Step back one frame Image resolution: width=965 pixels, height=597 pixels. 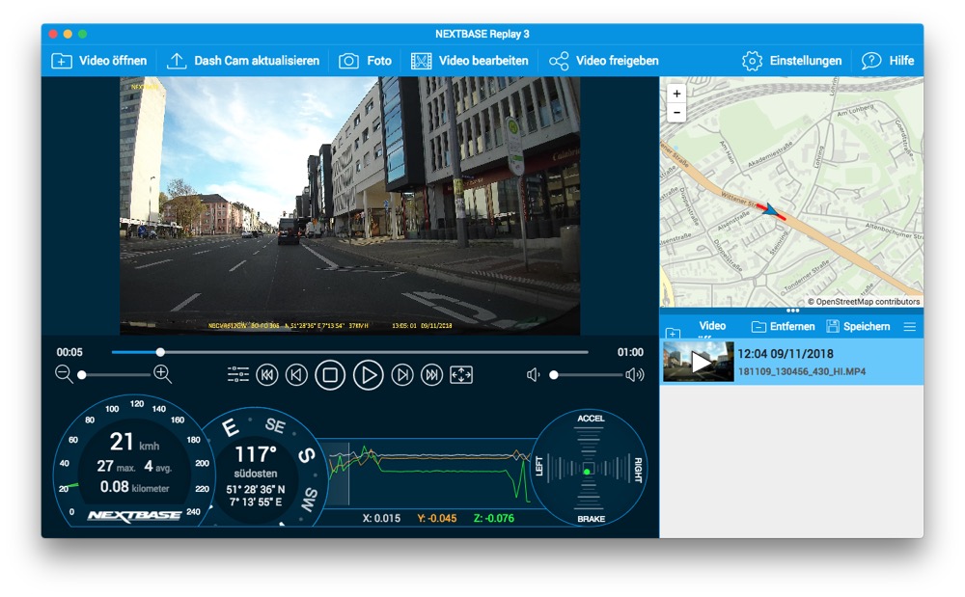[296, 374]
